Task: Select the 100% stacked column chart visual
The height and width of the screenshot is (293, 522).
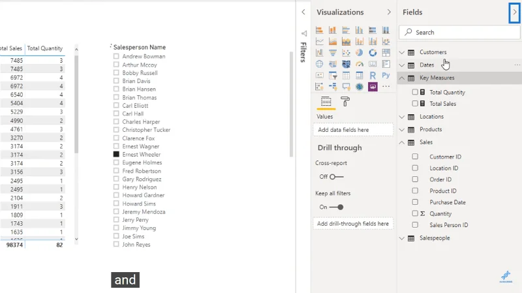Action: pyautogui.click(x=386, y=30)
